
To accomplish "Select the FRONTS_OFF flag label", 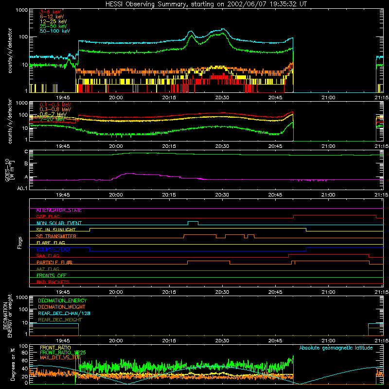I will 52,275.
